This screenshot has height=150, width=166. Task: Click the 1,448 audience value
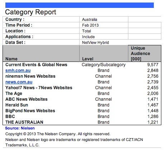153,111
